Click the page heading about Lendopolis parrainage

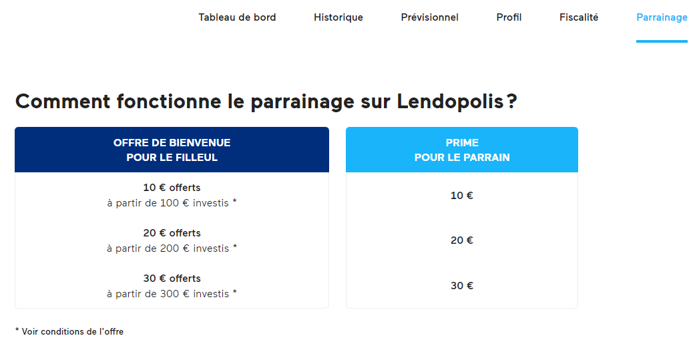tap(266, 102)
